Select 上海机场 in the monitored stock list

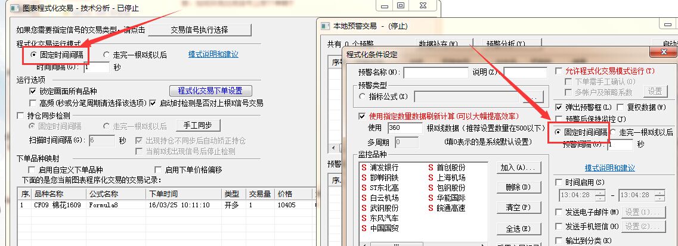tap(450, 178)
